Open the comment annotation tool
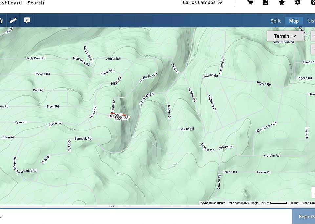Image resolution: width=315 pixels, height=224 pixels. [x=27, y=20]
